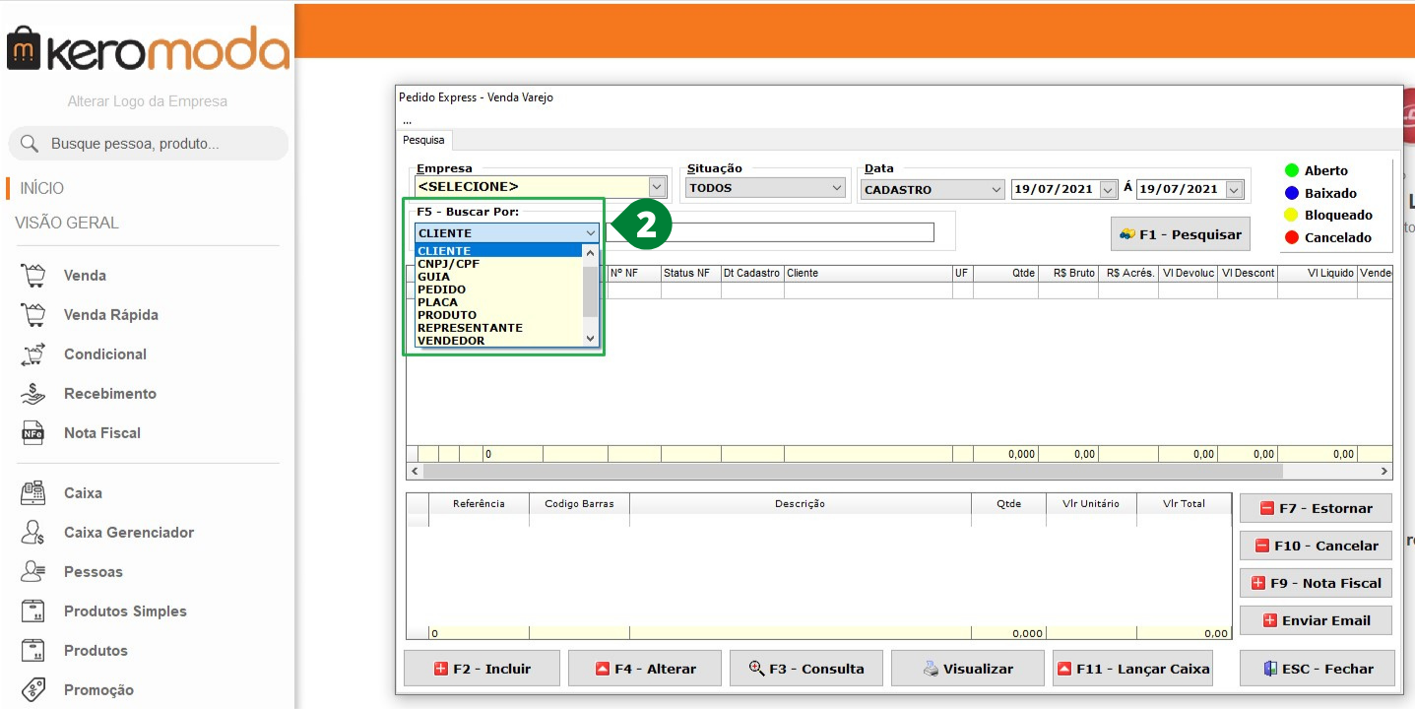Screen dimensions: 1415x709
Task: Click the blue Baixado status dot
Action: click(x=1292, y=193)
